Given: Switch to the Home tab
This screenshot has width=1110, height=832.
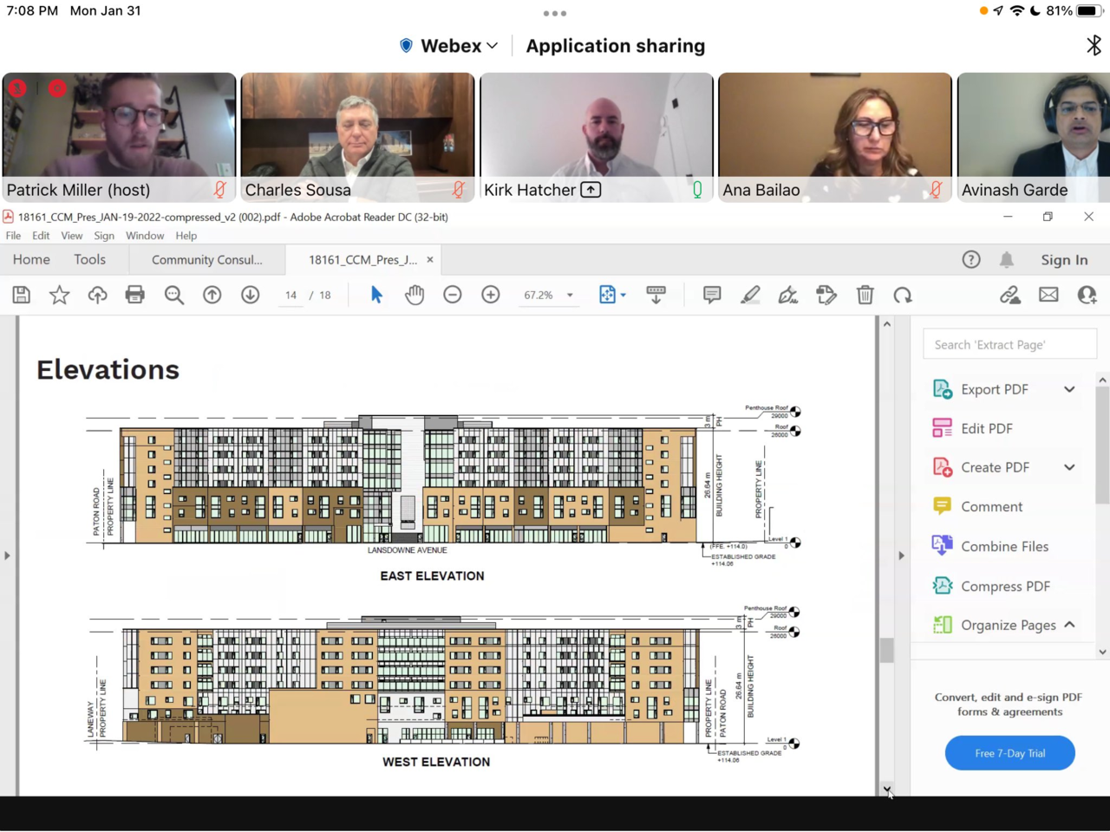Looking at the screenshot, I should point(31,259).
